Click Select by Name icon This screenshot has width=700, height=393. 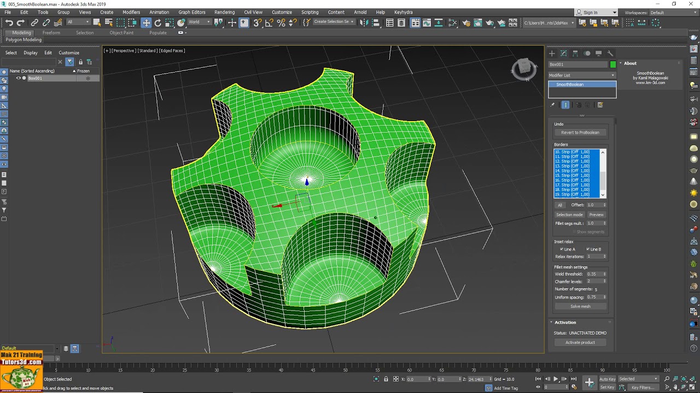pos(108,23)
